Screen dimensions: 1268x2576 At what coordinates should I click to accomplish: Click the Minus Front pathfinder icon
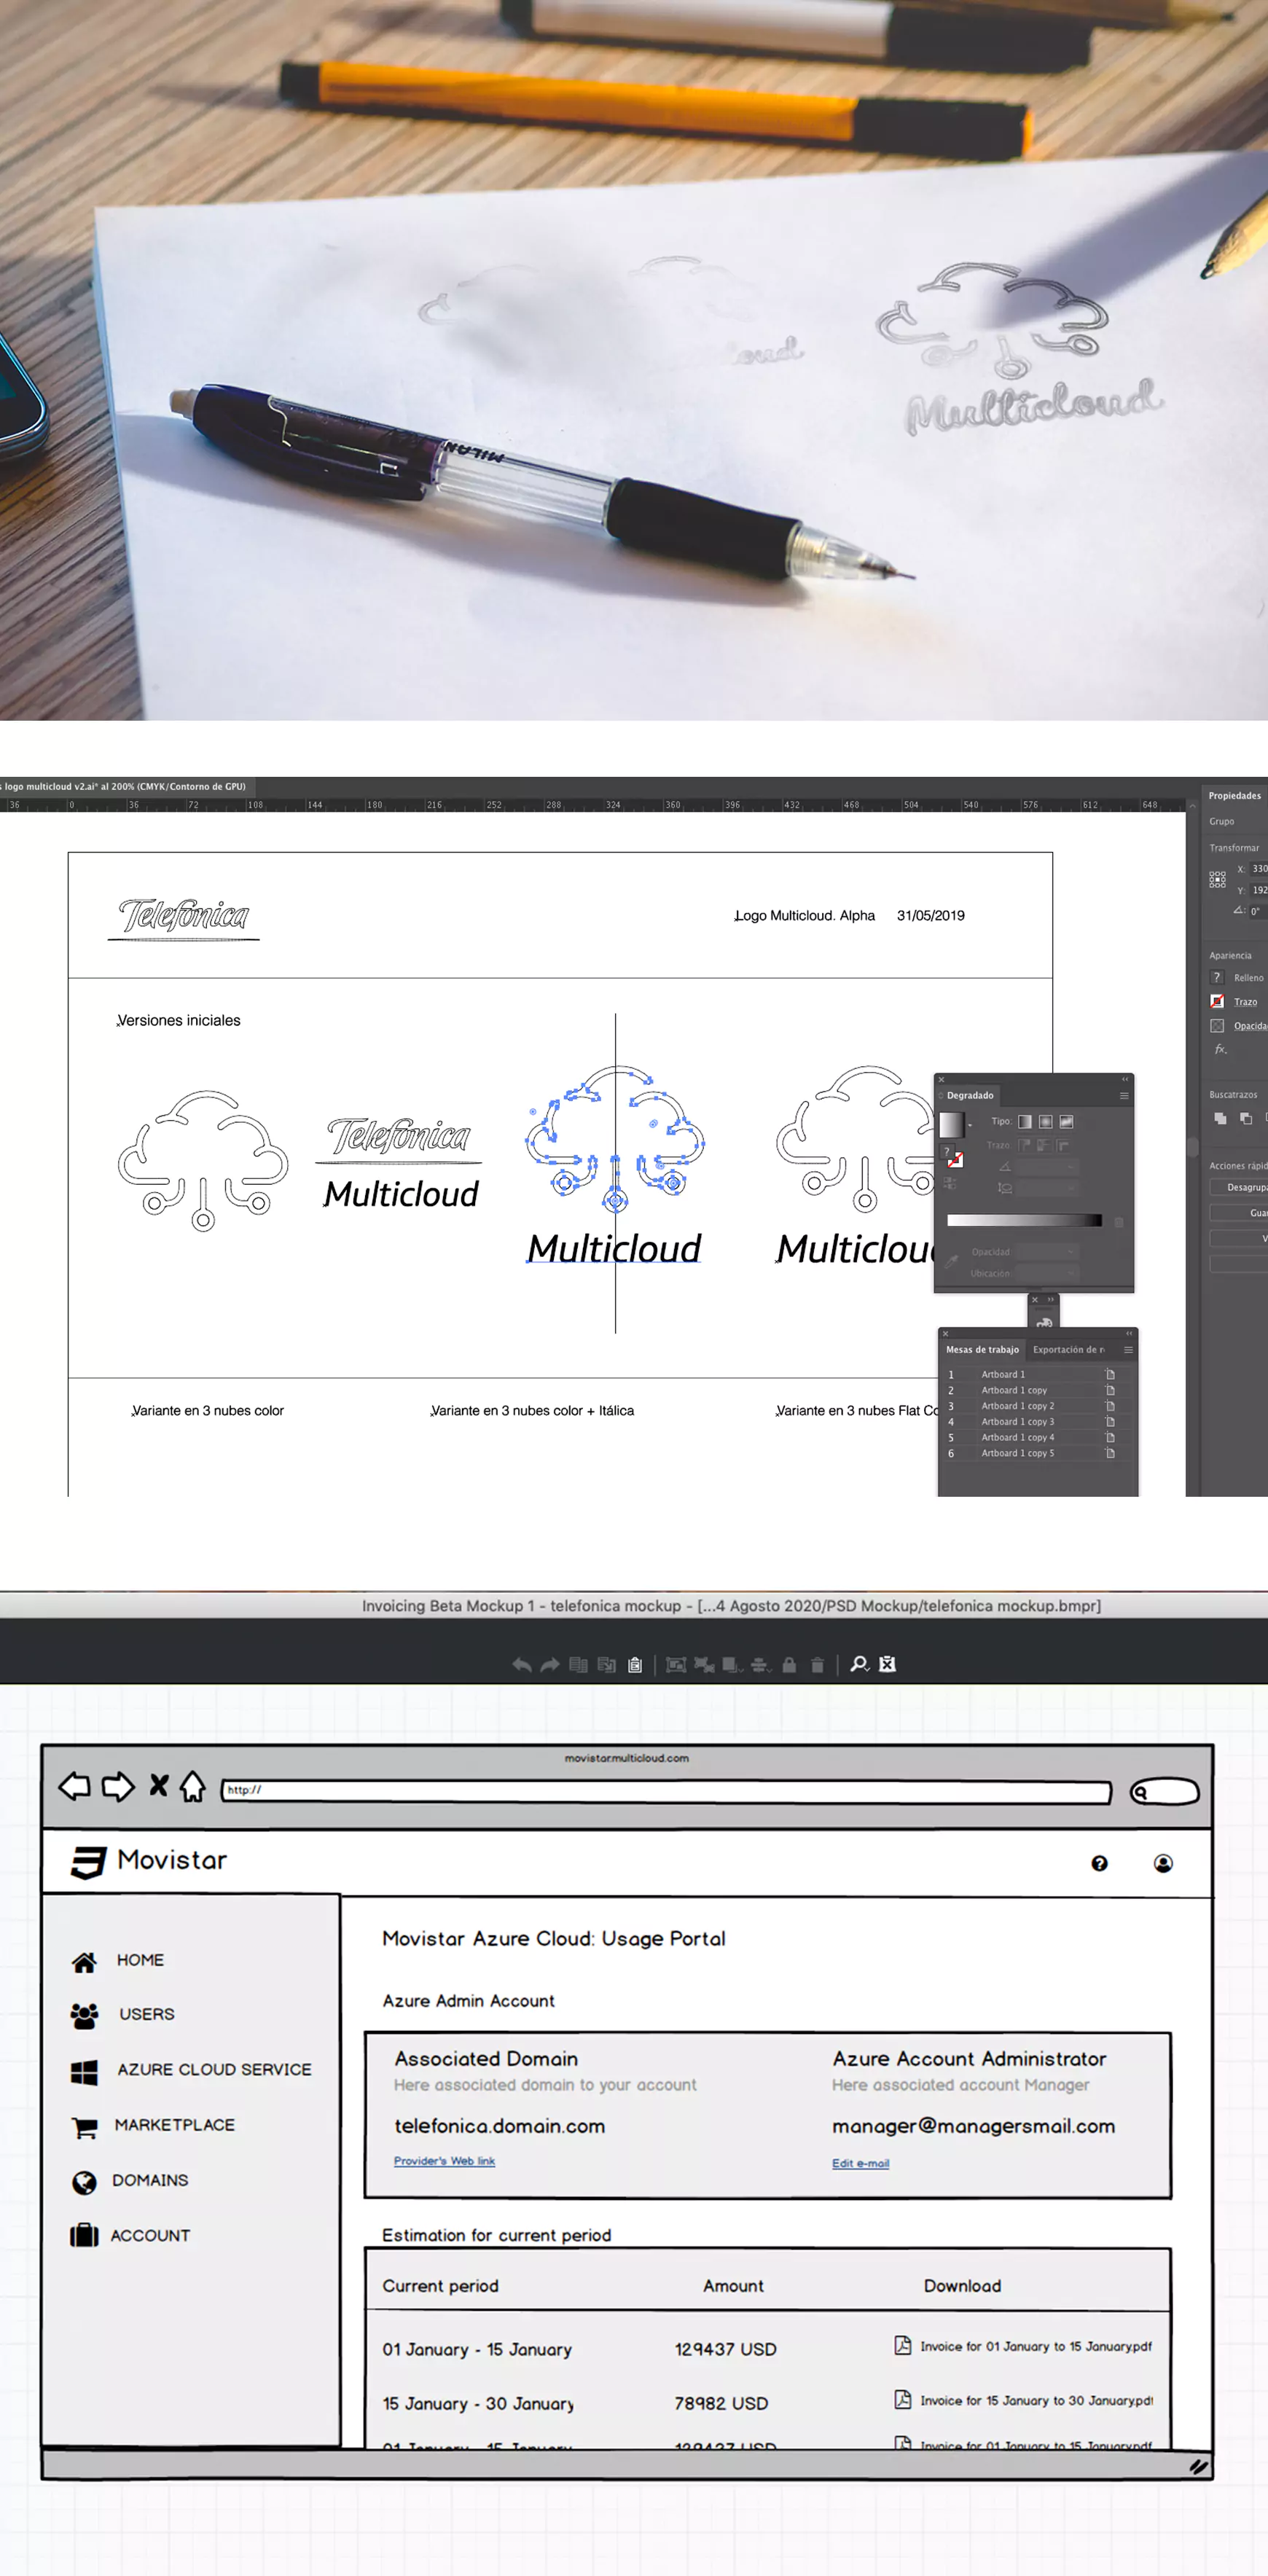click(x=1245, y=1119)
